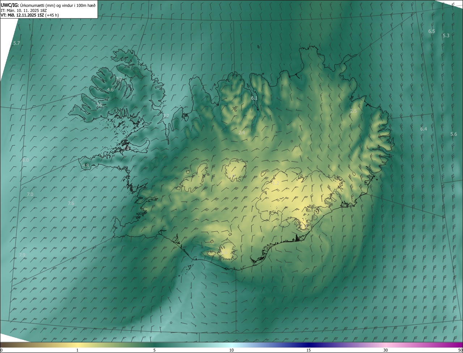Click the 7.0 value label
The width and height of the screenshot is (463, 353).
tap(30, 194)
